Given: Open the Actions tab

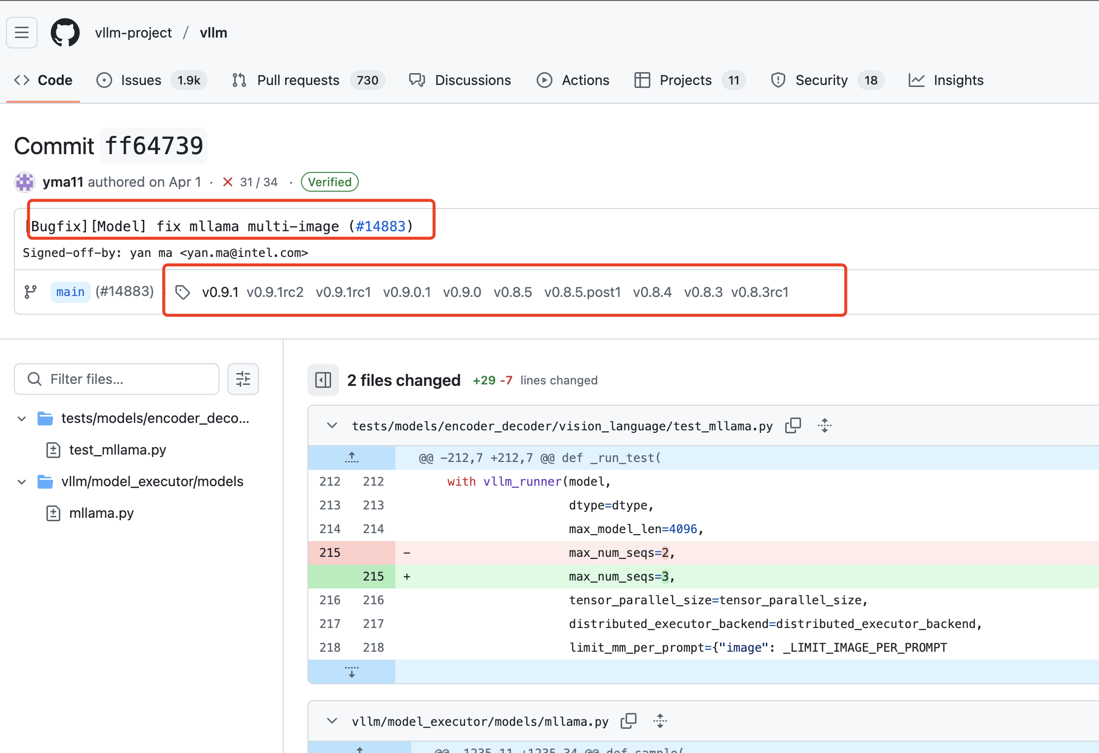Looking at the screenshot, I should tap(573, 80).
